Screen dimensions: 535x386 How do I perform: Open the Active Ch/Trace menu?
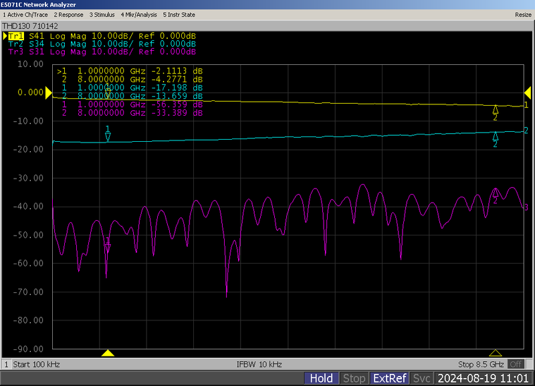point(25,14)
